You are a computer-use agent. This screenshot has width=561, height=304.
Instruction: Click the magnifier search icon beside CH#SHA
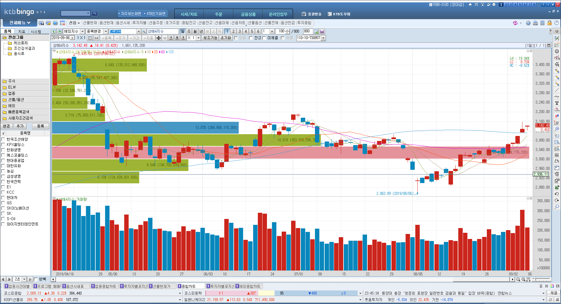point(144,31)
